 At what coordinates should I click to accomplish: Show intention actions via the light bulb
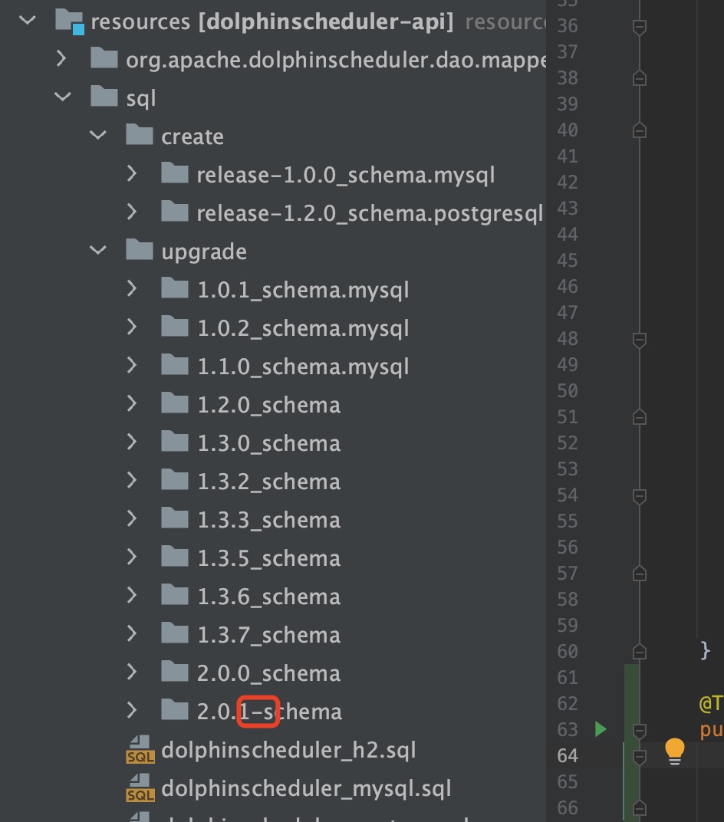[x=675, y=751]
